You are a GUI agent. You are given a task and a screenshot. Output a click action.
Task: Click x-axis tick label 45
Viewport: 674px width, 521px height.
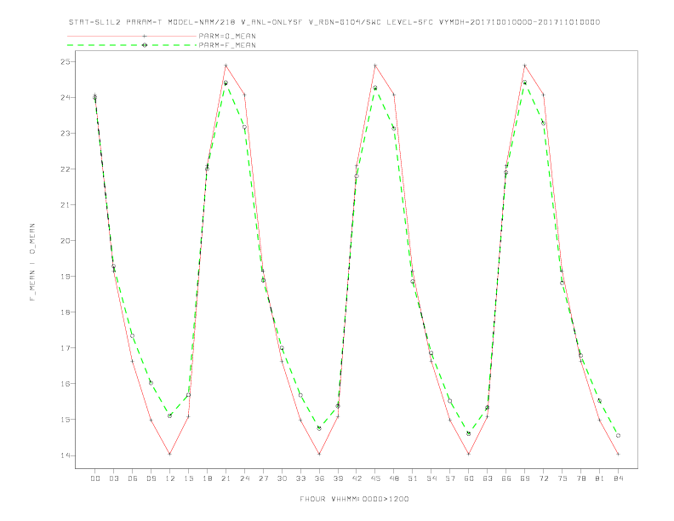(375, 478)
